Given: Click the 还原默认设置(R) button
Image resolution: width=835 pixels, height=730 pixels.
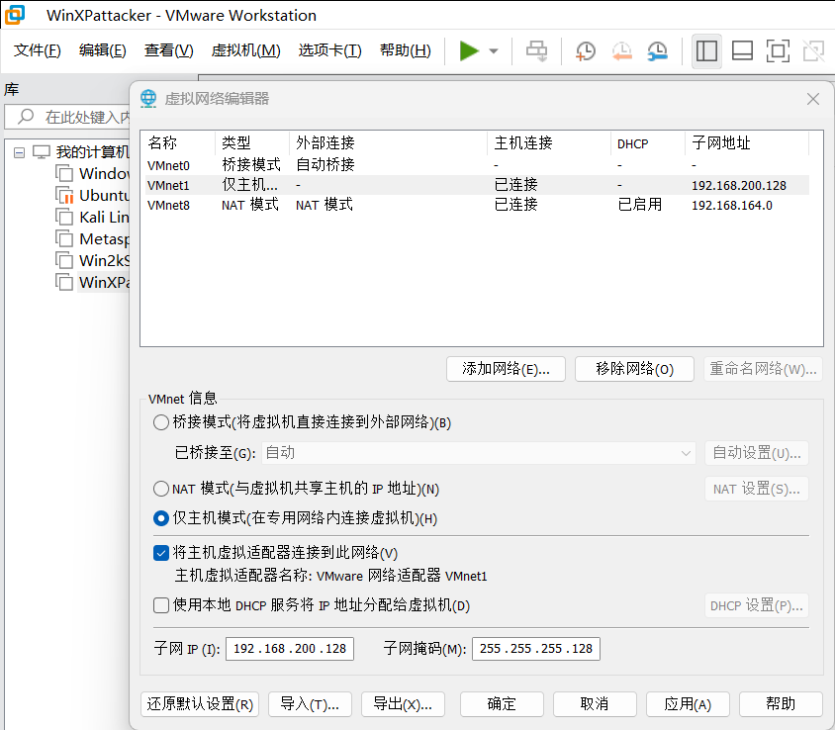Looking at the screenshot, I should 200,704.
